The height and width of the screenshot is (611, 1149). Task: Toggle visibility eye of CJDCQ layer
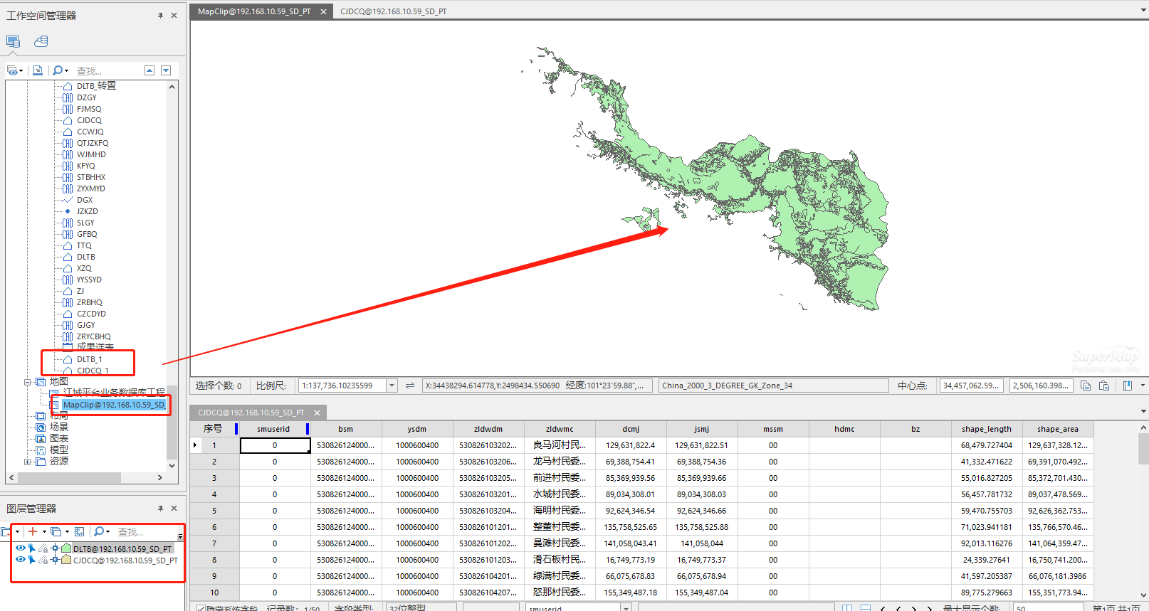point(21,560)
